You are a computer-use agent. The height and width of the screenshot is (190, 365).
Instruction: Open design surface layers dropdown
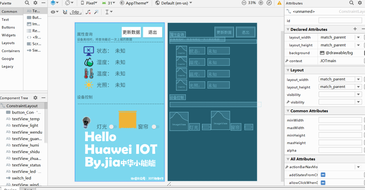click(x=54, y=3)
